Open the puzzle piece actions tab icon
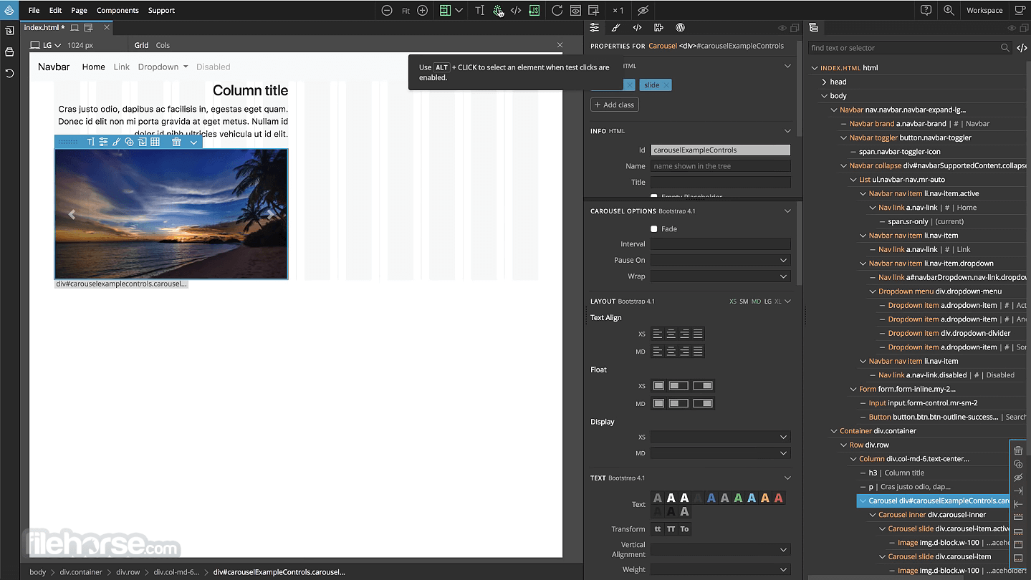1031x580 pixels. click(x=658, y=28)
